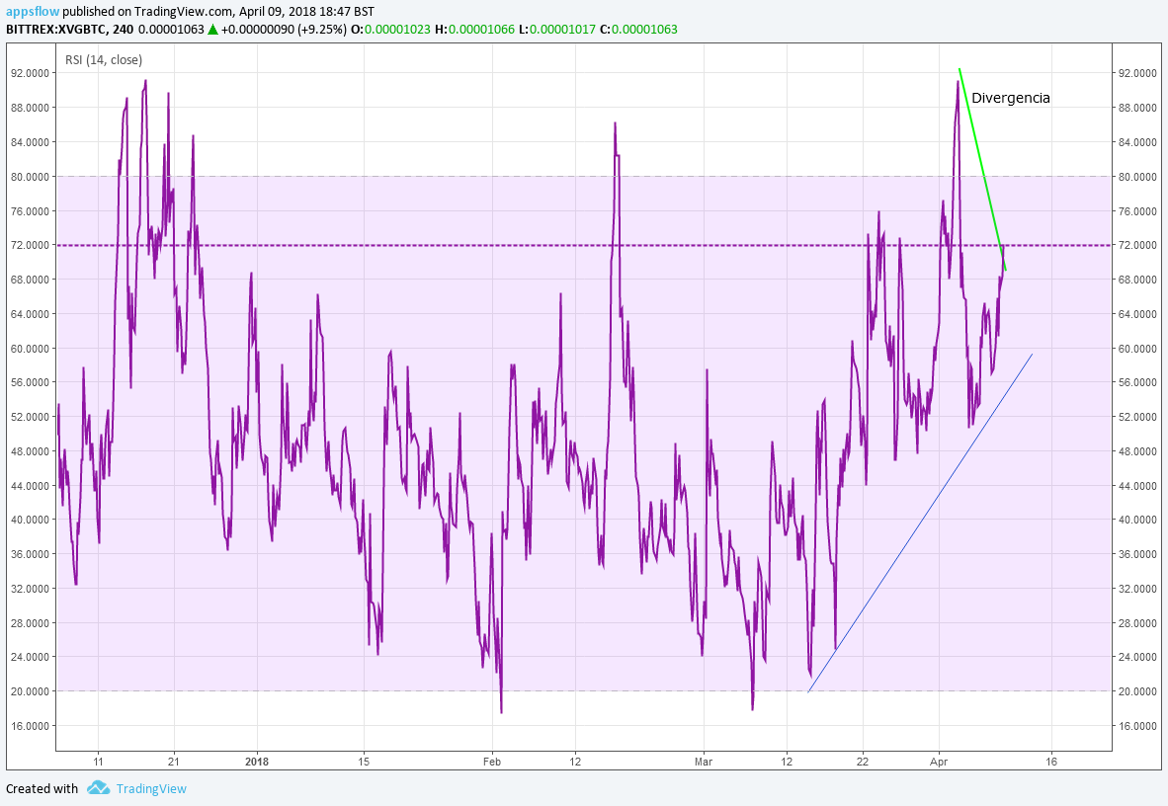Click the 80.0000 label on right axis
Image resolution: width=1168 pixels, height=806 pixels.
(x=1137, y=177)
